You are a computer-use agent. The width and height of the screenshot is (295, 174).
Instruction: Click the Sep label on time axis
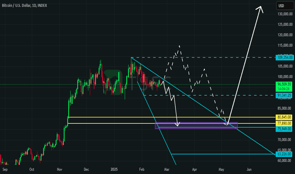click(5, 170)
